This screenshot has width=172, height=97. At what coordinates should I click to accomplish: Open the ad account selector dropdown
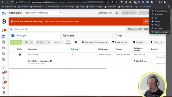pos(43,13)
